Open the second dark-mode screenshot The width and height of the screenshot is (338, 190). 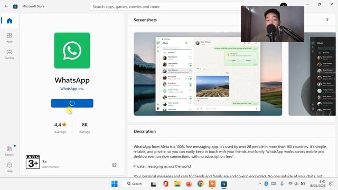312,74
